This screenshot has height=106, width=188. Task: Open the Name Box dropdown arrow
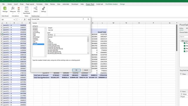[14, 20]
